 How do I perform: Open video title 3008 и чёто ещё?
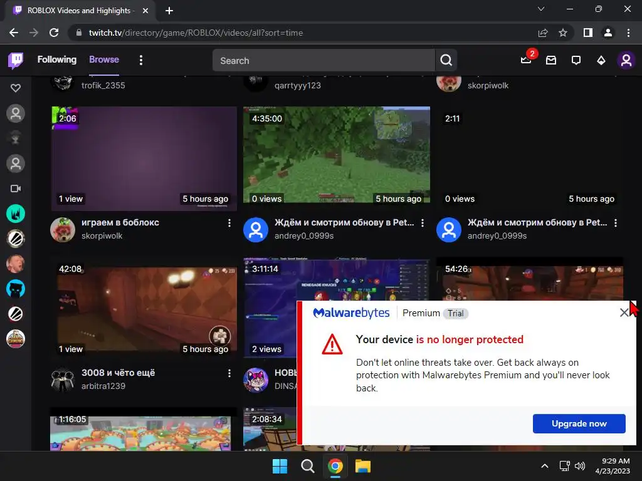[118, 373]
